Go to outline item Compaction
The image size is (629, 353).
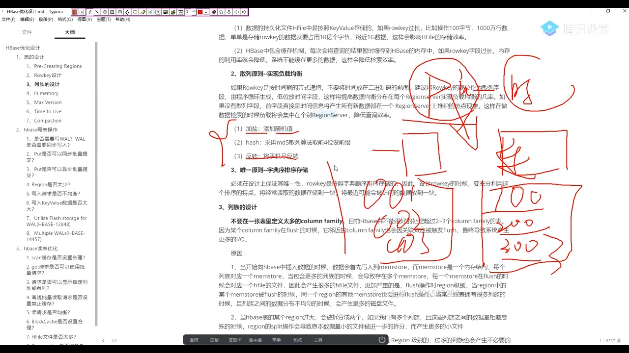coord(44,121)
